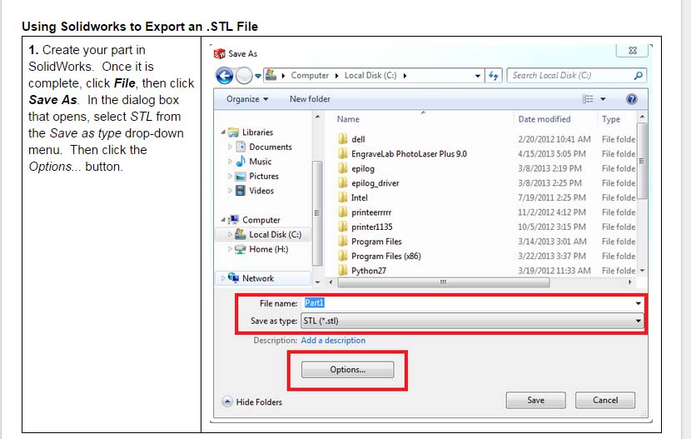
Task: Click the navigation pane vertical scrollbar
Action: (x=317, y=213)
